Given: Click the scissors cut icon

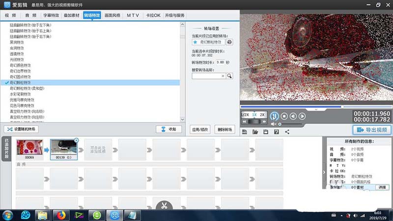Looking at the screenshot, I should click(x=164, y=206).
